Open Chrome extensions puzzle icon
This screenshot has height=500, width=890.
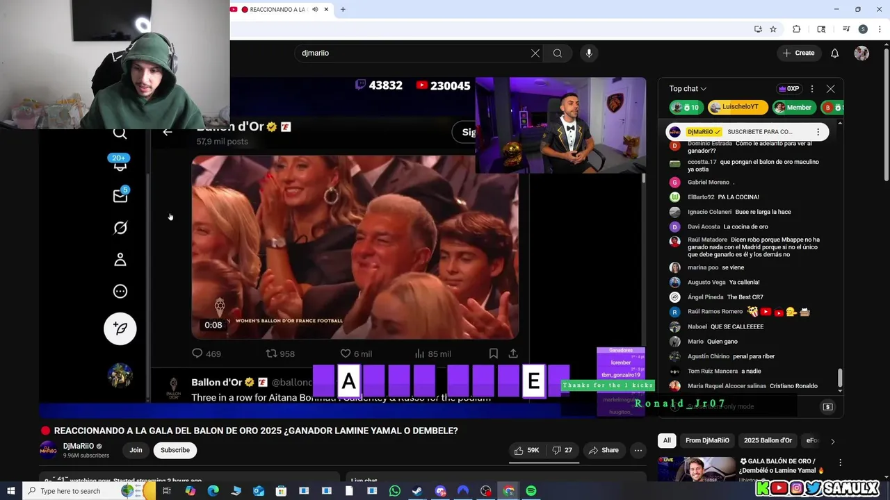(x=797, y=29)
